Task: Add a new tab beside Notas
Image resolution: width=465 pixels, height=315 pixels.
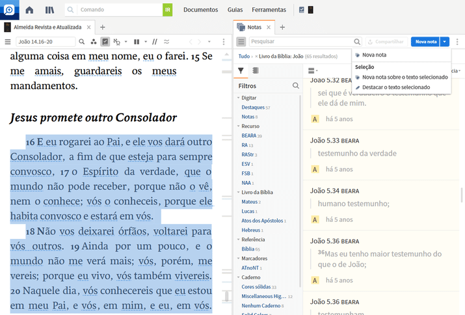Action: [282, 27]
